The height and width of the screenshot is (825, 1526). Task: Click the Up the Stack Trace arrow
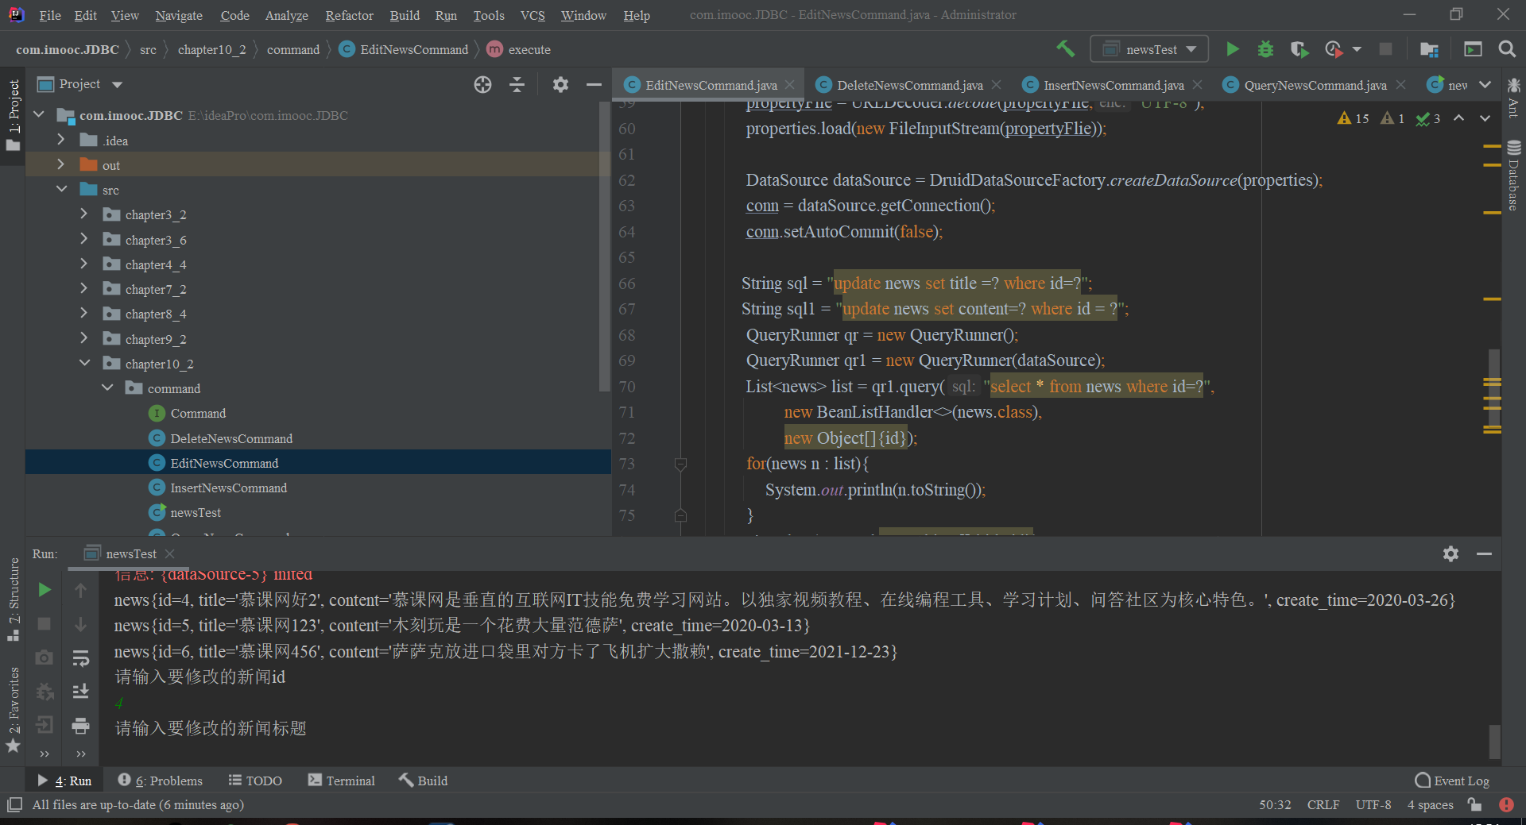point(80,590)
